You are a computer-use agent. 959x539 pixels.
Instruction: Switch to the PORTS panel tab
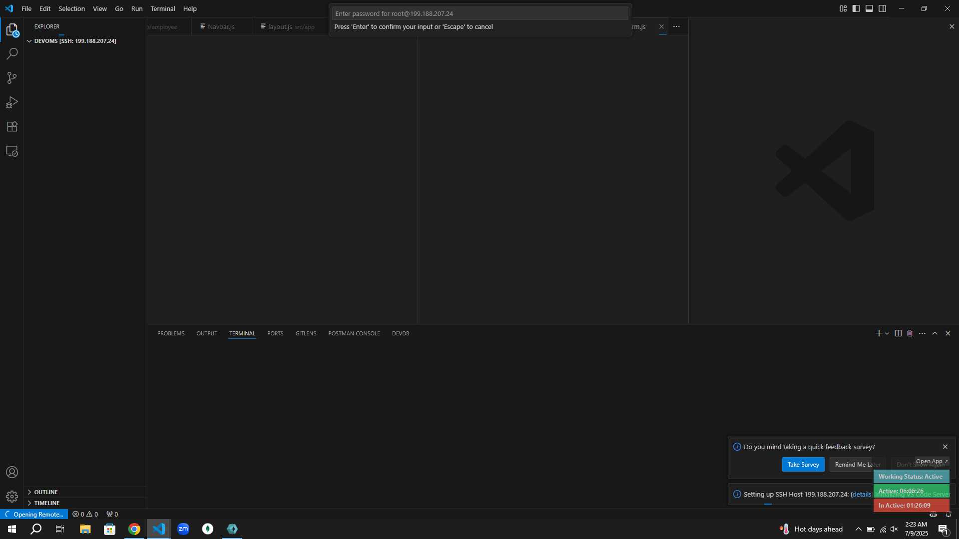pos(275,333)
